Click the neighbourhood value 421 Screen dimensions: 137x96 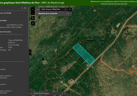pos(9,50)
